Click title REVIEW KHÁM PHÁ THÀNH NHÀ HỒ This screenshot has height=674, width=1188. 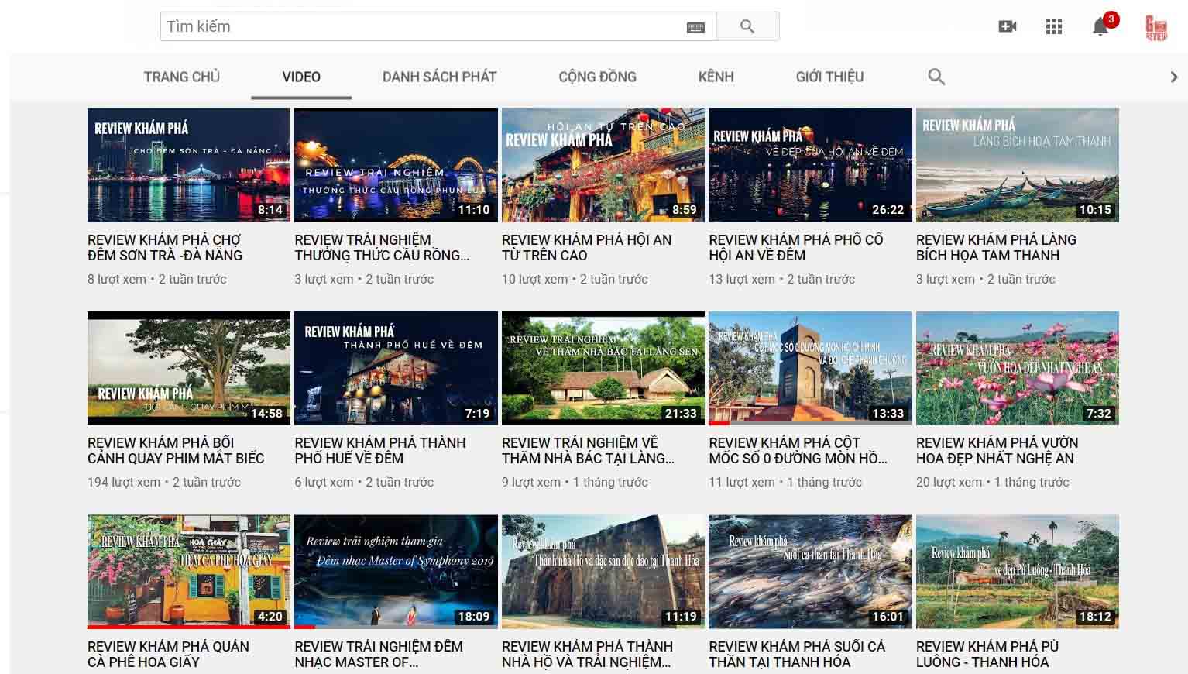click(x=587, y=654)
